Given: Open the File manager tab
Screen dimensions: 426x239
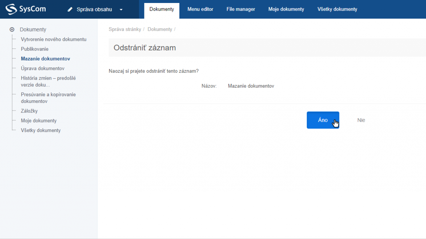Looking at the screenshot, I should coord(241,9).
